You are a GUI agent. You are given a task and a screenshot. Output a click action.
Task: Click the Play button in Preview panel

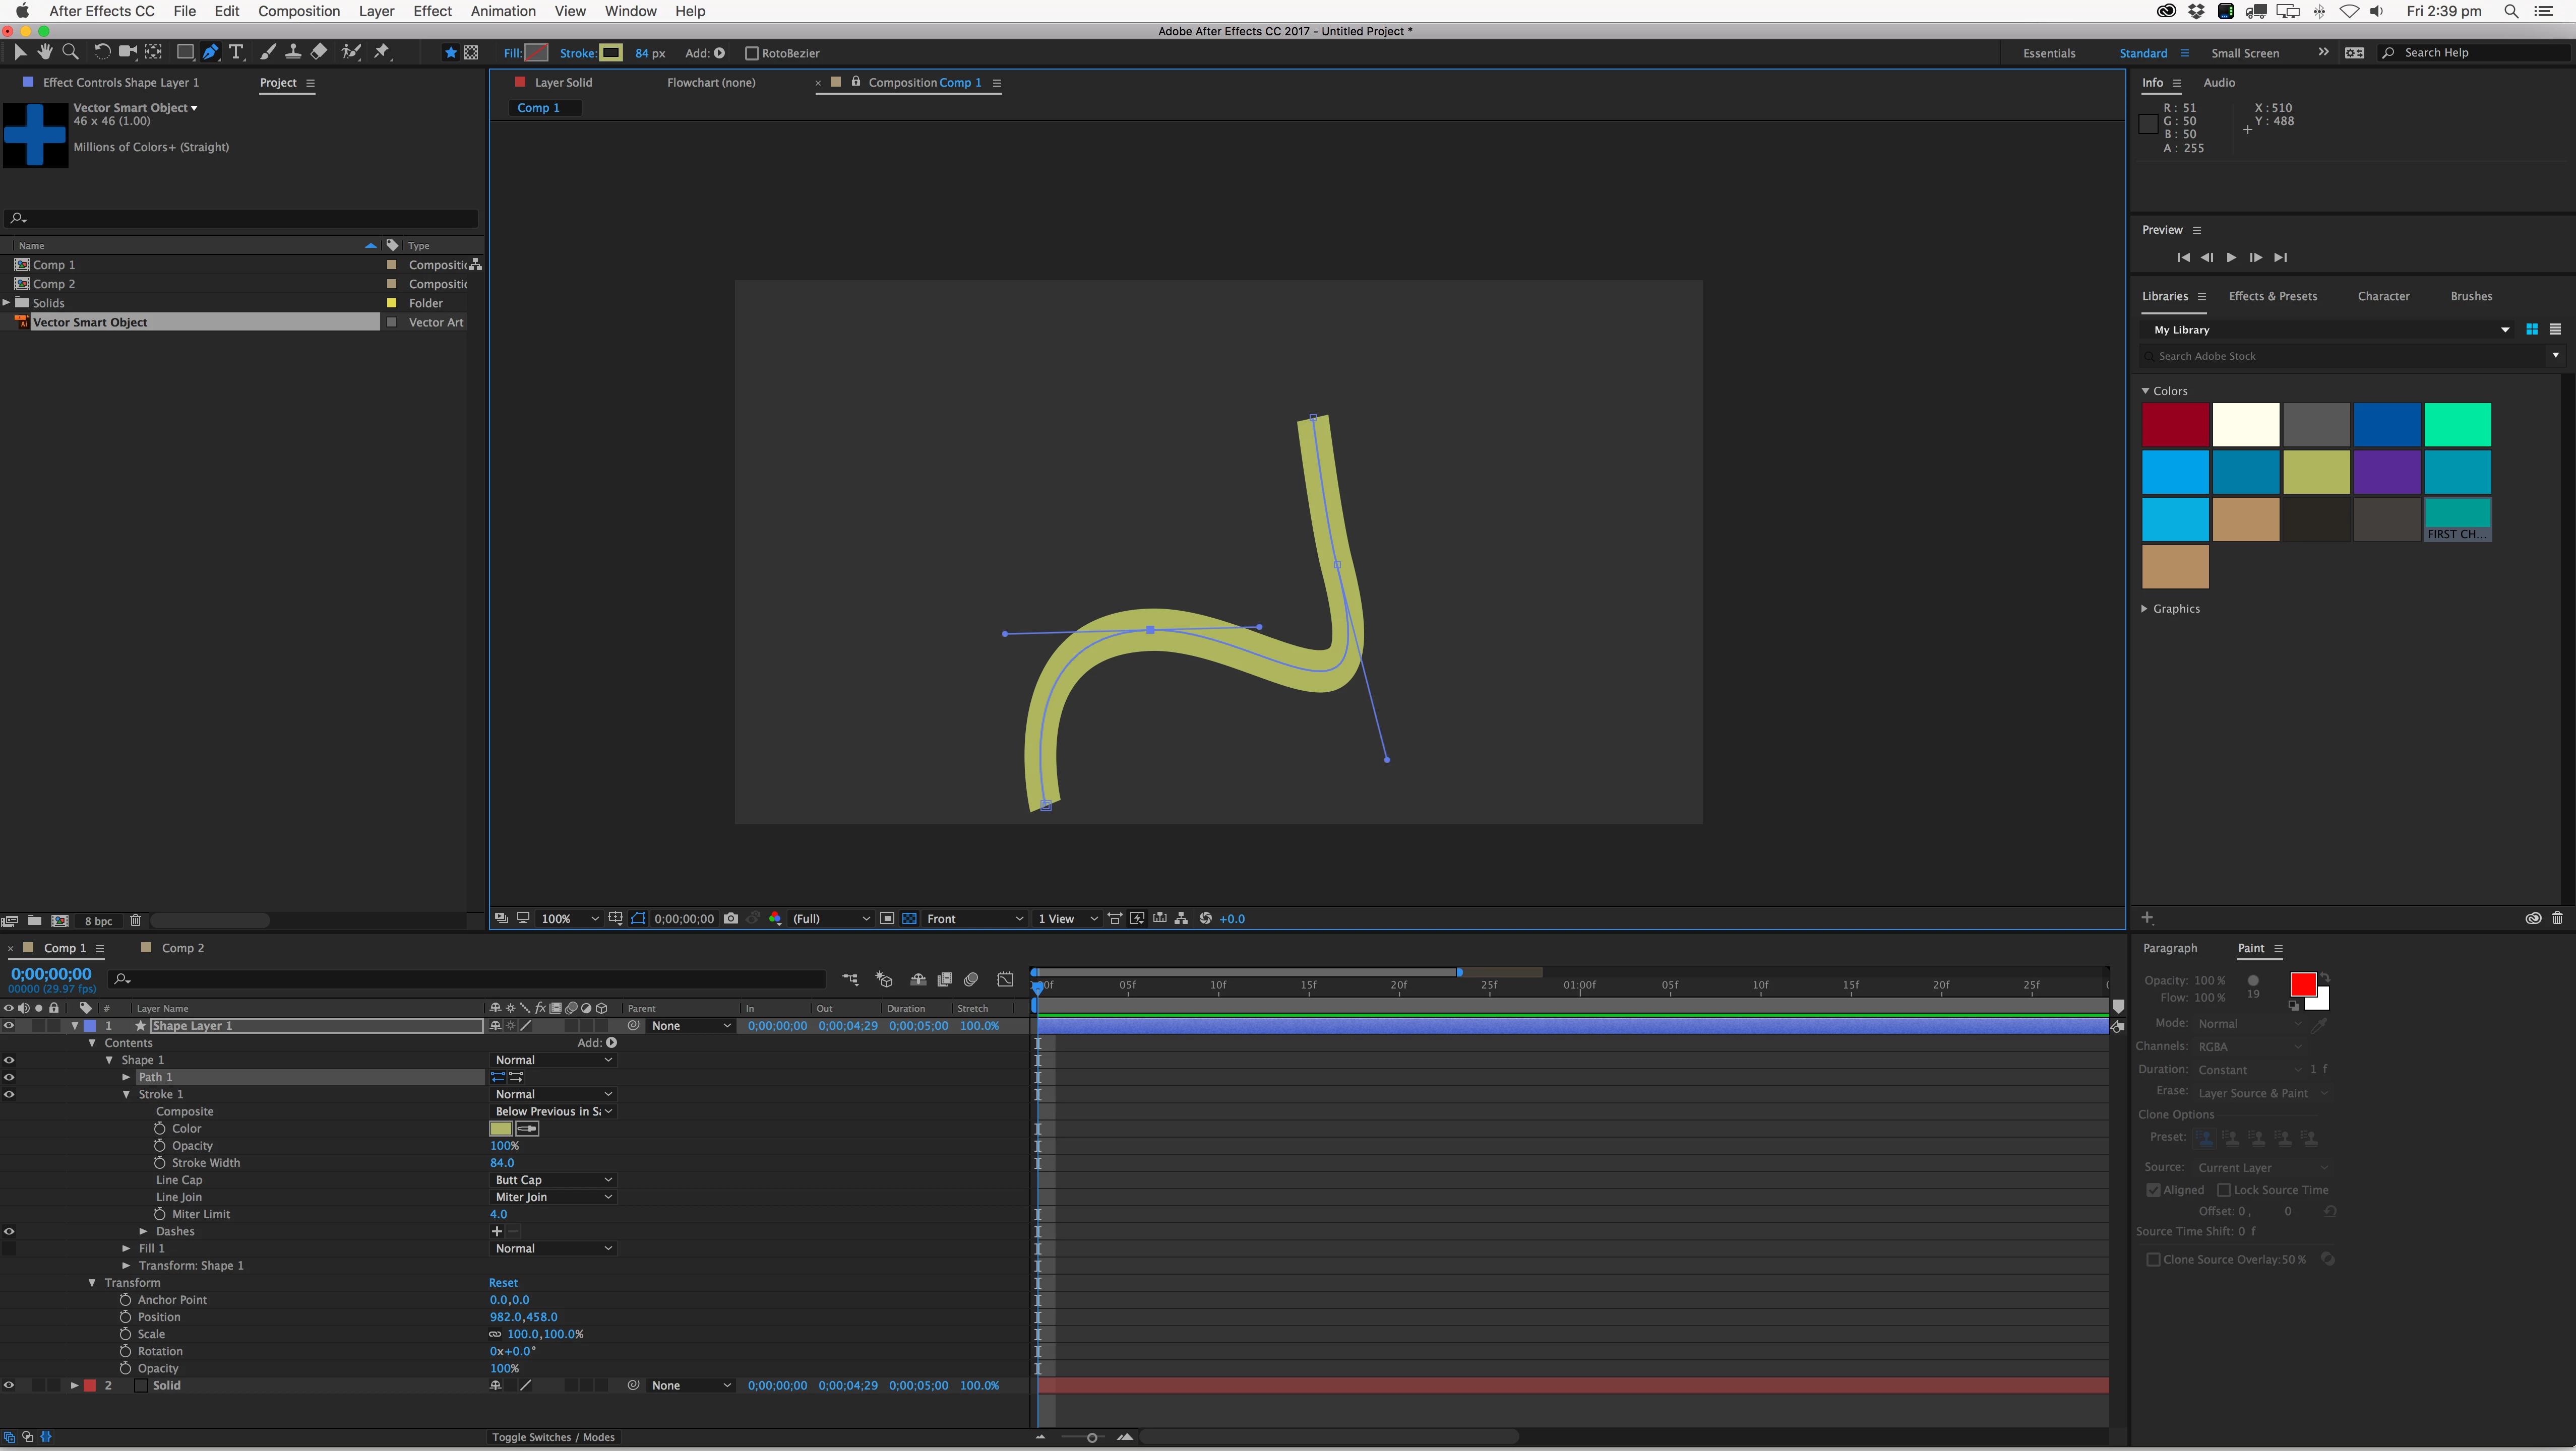(x=2231, y=257)
